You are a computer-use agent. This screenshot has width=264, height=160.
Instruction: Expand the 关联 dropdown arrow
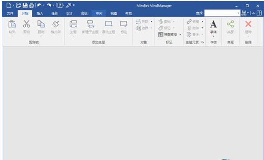151,22
